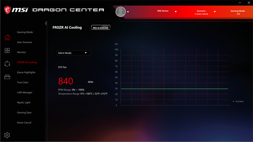Collapse the sidebar menu arrow

click(46, 23)
